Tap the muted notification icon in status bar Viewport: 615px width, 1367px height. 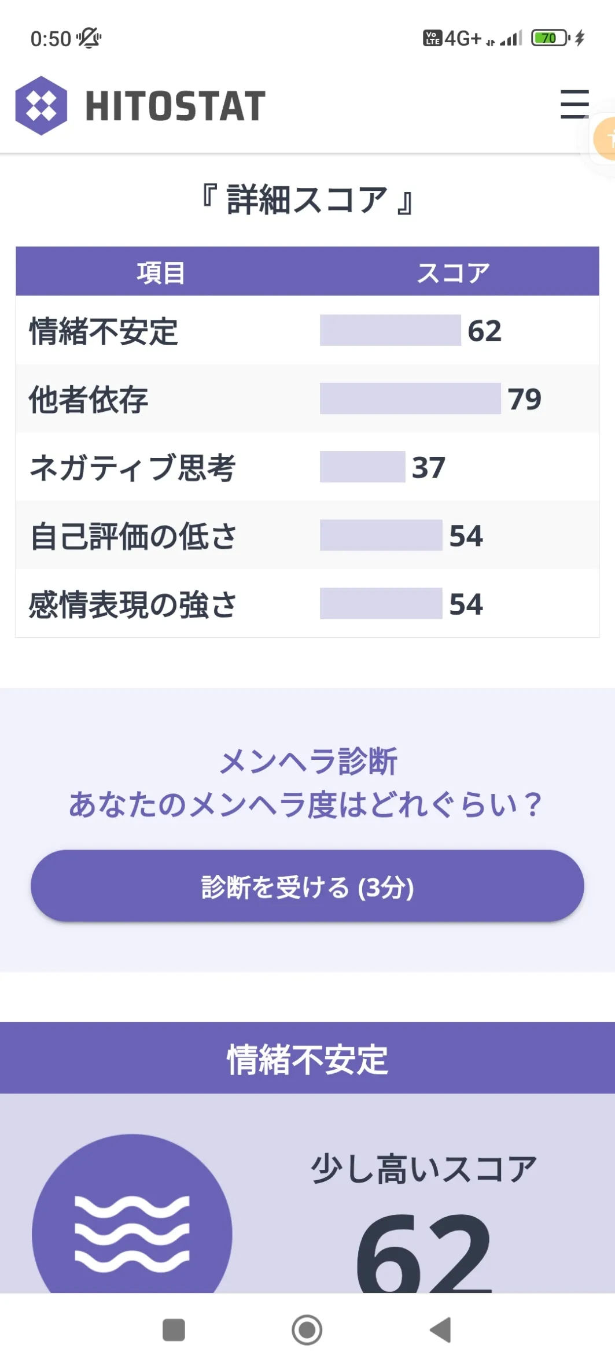click(x=89, y=38)
